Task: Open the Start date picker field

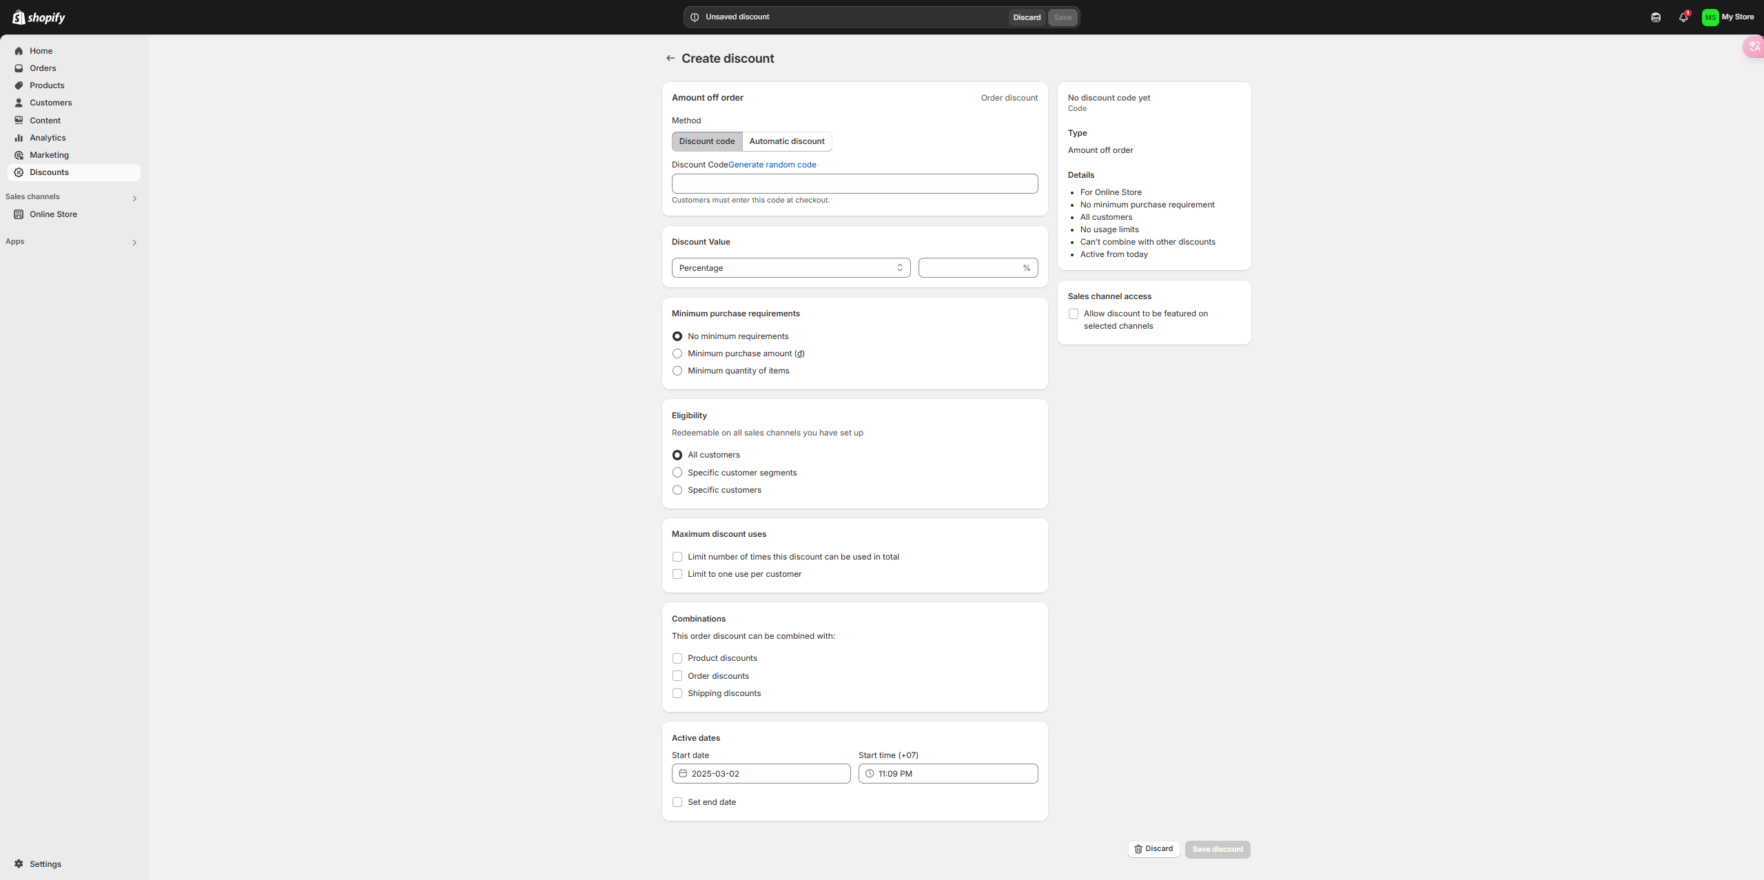Action: [x=761, y=774]
